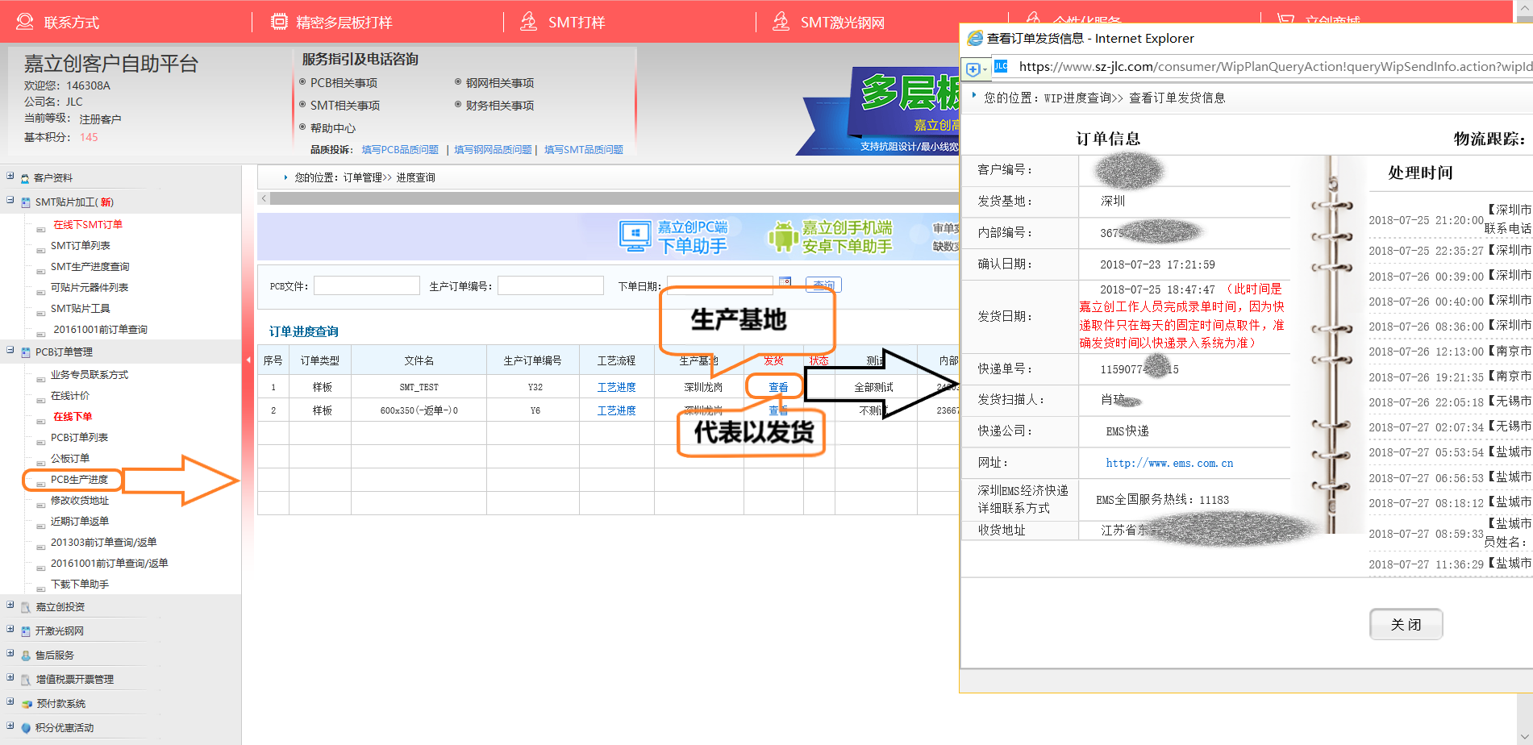Open PCB生产进度 in the sidebar
The width and height of the screenshot is (1533, 745).
click(x=79, y=480)
